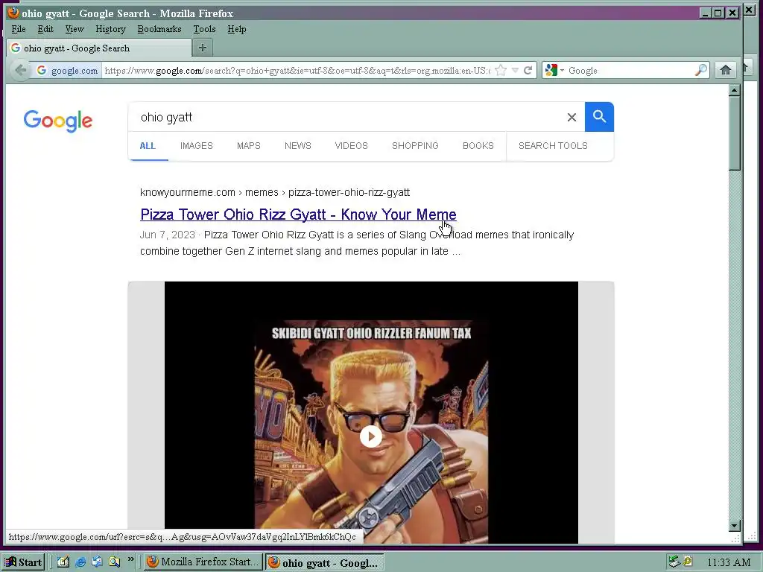Click the magnifier in Firefox search box
Screen dimensions: 763x572
pyautogui.click(x=700, y=71)
